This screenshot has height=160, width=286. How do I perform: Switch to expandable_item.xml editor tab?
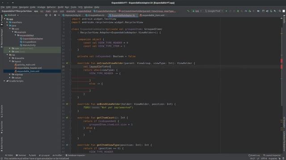(152, 15)
